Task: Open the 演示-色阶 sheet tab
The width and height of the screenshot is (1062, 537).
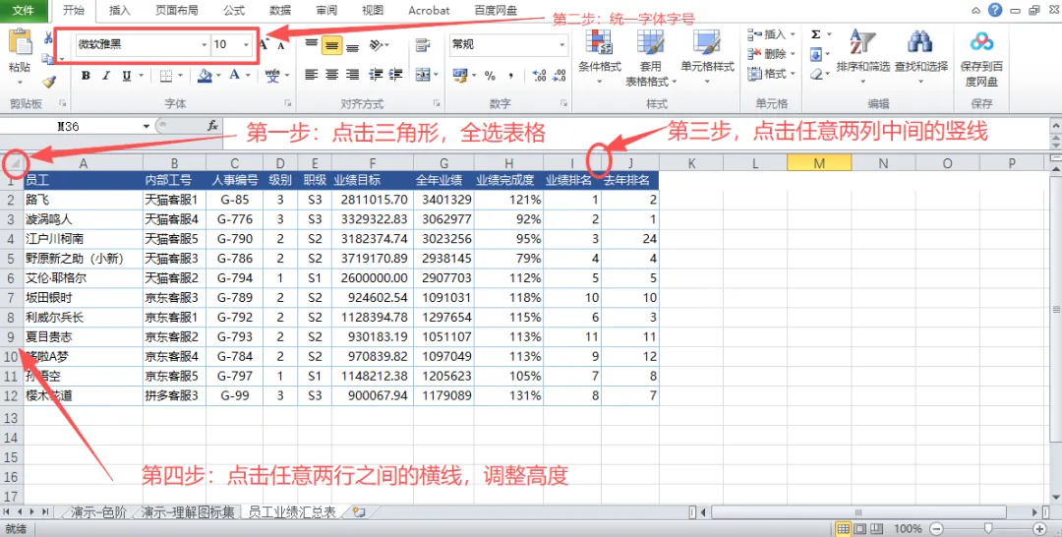Action: pos(98,512)
